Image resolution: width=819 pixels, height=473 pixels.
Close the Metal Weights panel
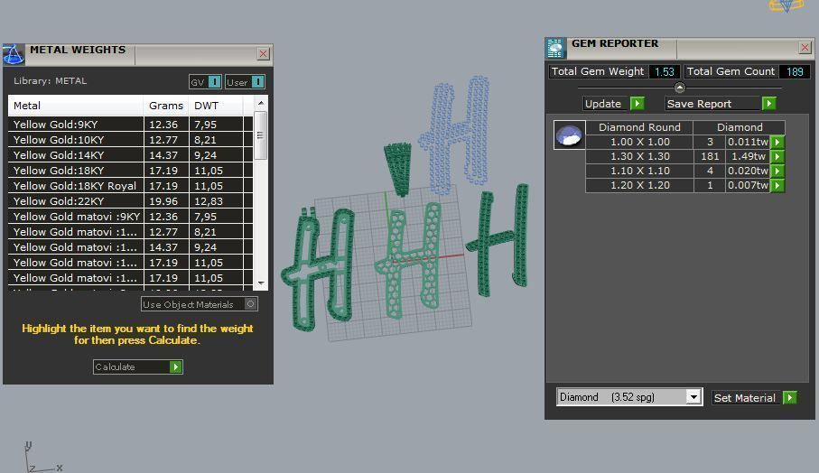[264, 54]
